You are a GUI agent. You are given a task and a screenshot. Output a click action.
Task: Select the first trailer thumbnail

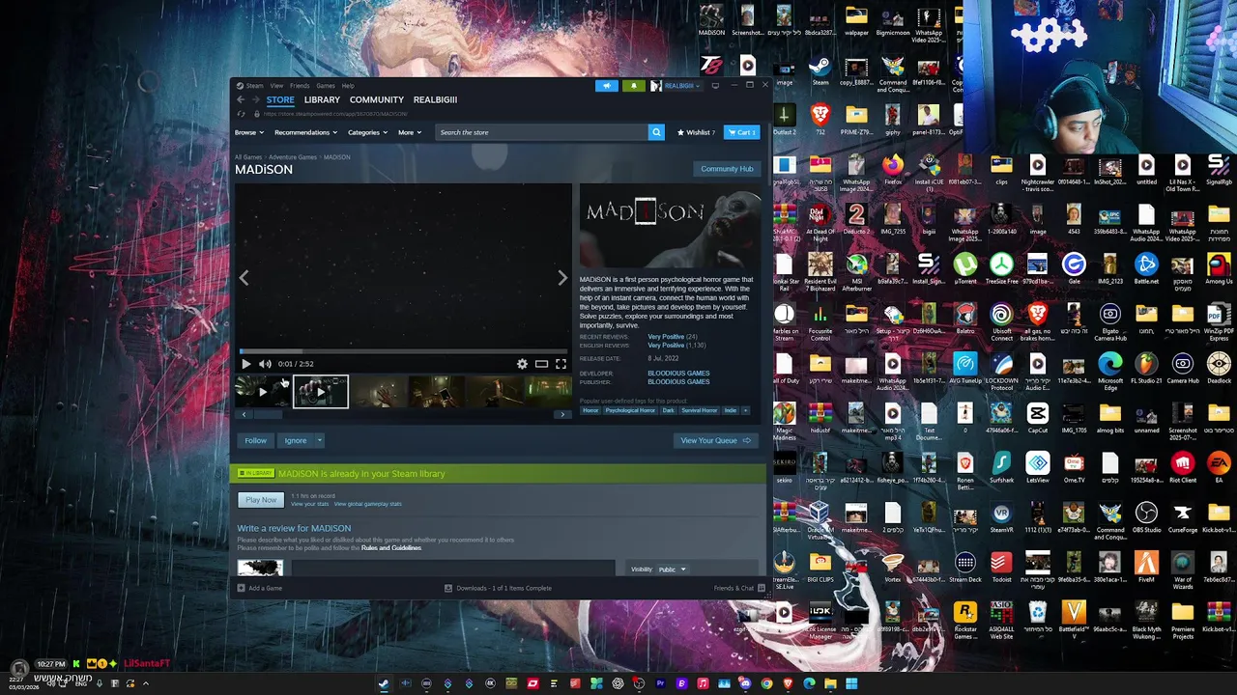[262, 392]
